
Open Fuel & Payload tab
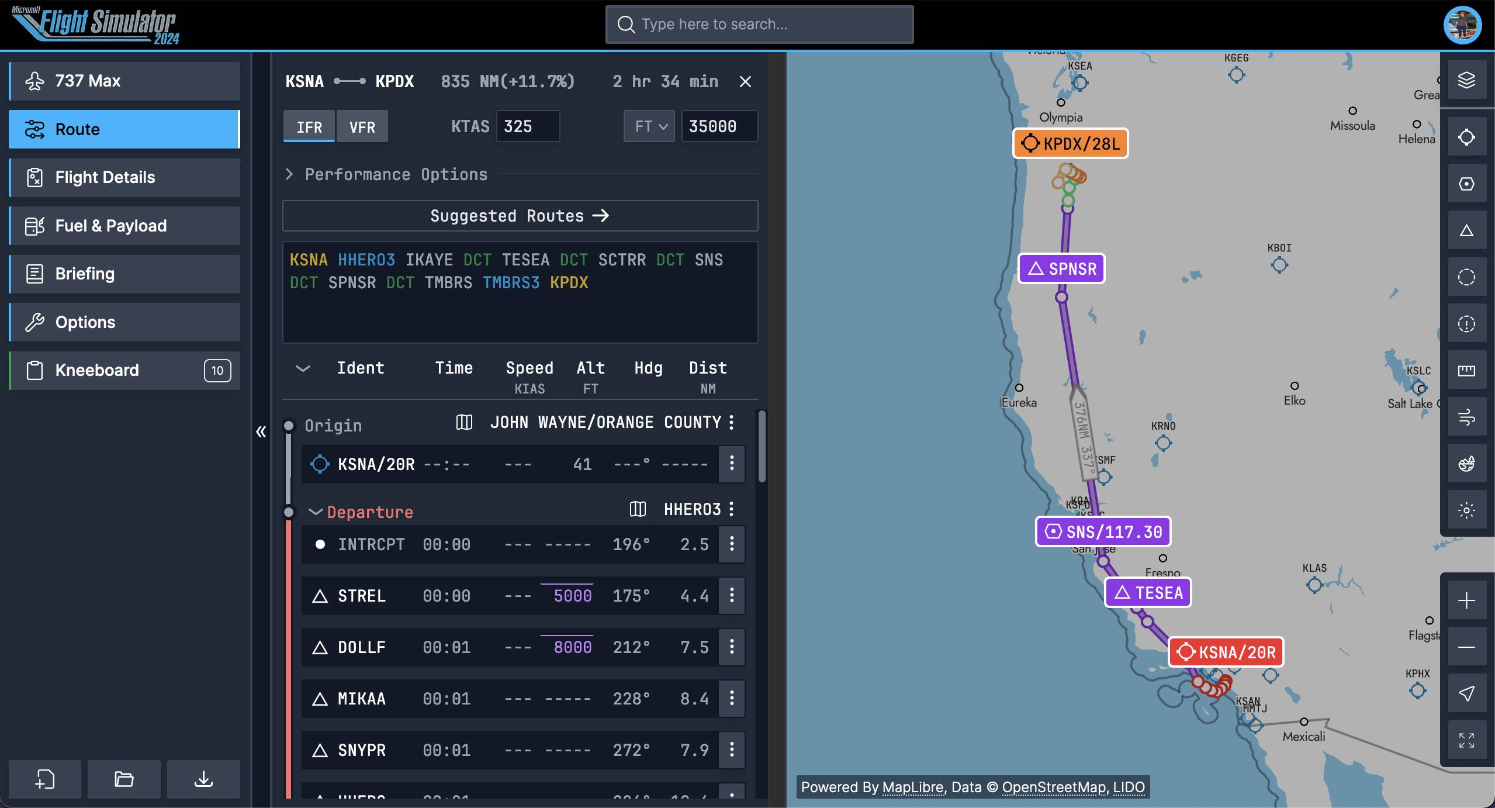coord(124,226)
